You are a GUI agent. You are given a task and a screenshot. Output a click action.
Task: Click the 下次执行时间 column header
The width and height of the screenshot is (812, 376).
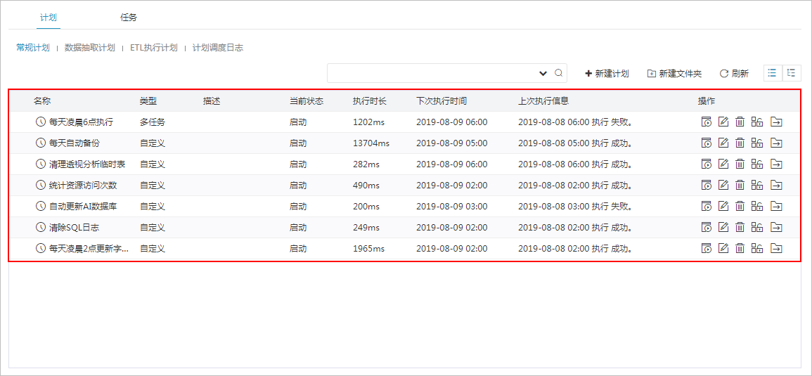pos(442,101)
